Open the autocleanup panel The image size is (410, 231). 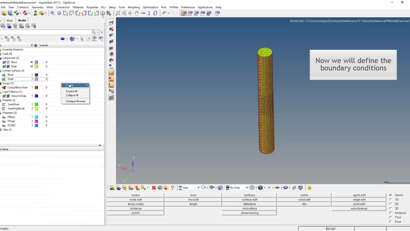(x=359, y=209)
